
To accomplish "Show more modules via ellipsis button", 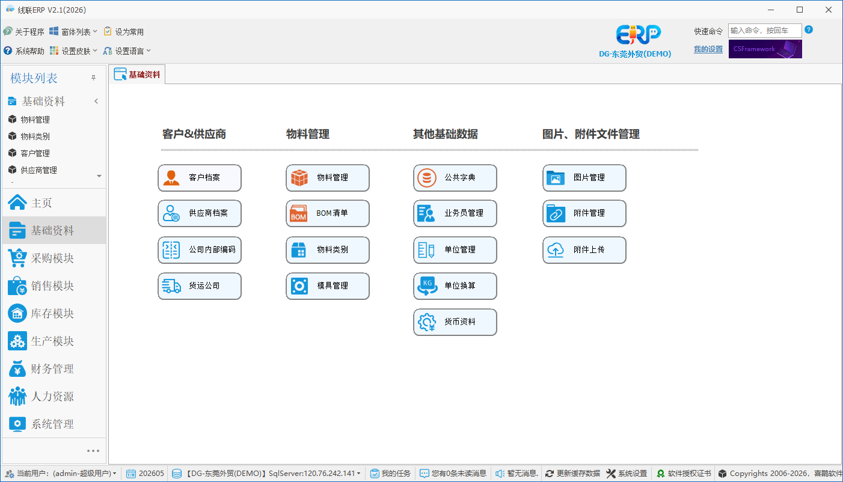I will click(93, 451).
